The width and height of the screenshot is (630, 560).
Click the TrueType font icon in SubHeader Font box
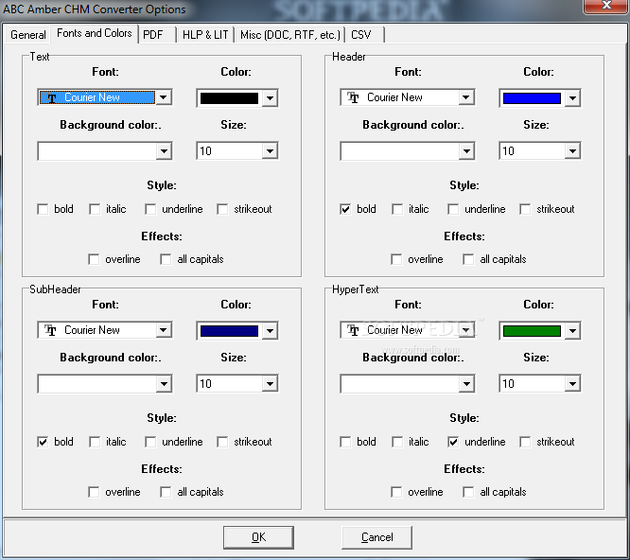[51, 330]
